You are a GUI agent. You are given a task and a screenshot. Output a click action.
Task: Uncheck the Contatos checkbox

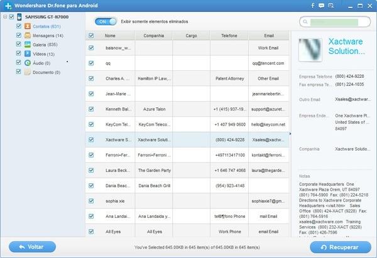pyautogui.click(x=19, y=26)
